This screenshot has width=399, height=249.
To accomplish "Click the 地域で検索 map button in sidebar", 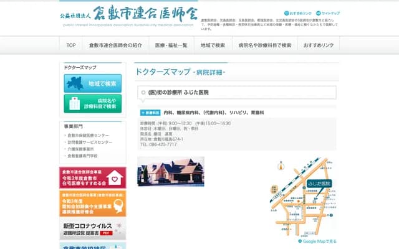I will tap(92, 83).
